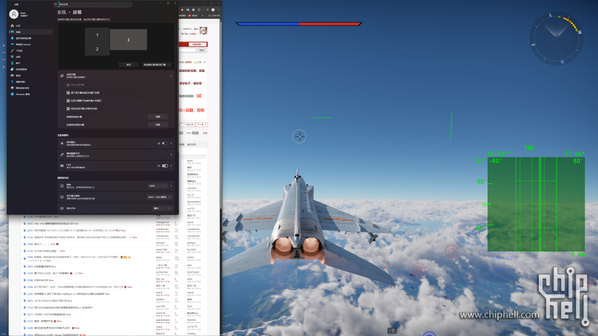The image size is (598, 336).
Task: Open Windows Update in Settings sidebar
Action: [31, 94]
